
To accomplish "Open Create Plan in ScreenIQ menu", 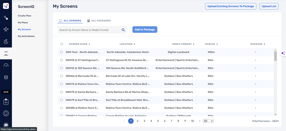I will tap(24, 16).
